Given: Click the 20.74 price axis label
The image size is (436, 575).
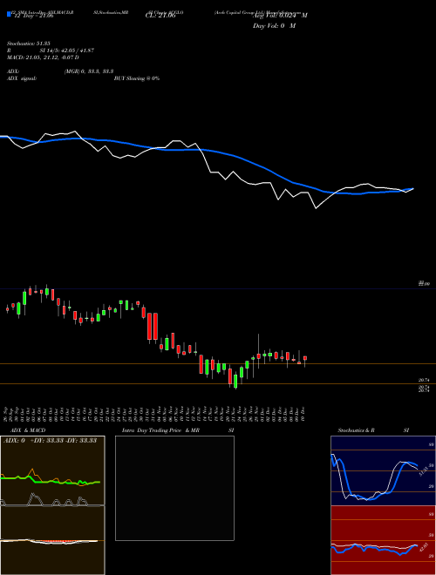Looking at the screenshot, I should (425, 381).
